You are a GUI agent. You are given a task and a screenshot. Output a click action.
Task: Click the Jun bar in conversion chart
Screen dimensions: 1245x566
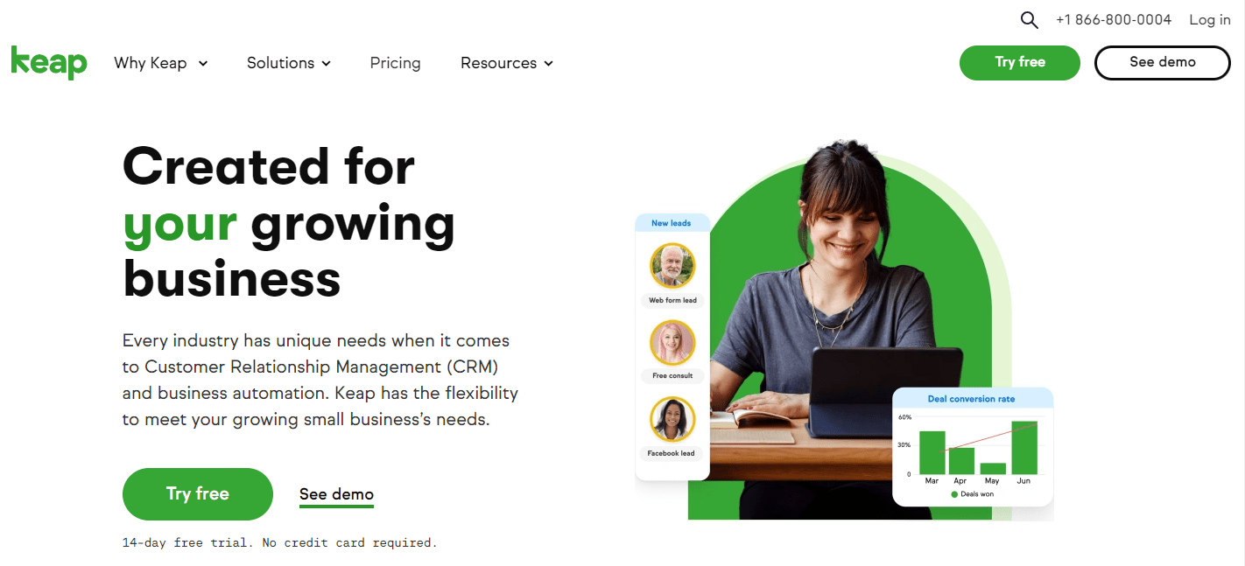[1024, 448]
